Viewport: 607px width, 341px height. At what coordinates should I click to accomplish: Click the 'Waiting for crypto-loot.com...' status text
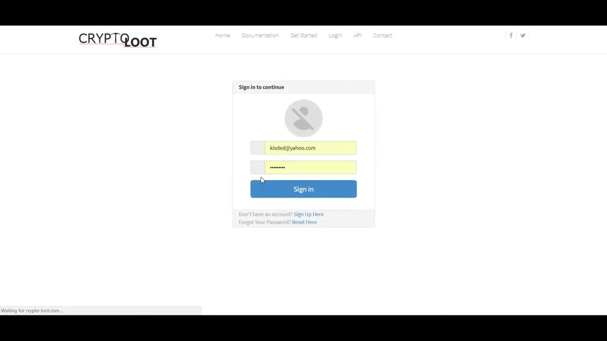32,311
